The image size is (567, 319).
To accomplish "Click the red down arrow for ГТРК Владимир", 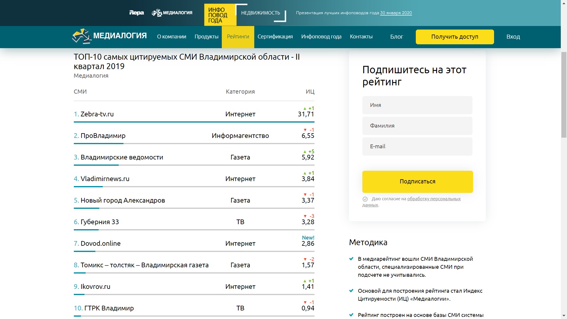I will tap(305, 302).
